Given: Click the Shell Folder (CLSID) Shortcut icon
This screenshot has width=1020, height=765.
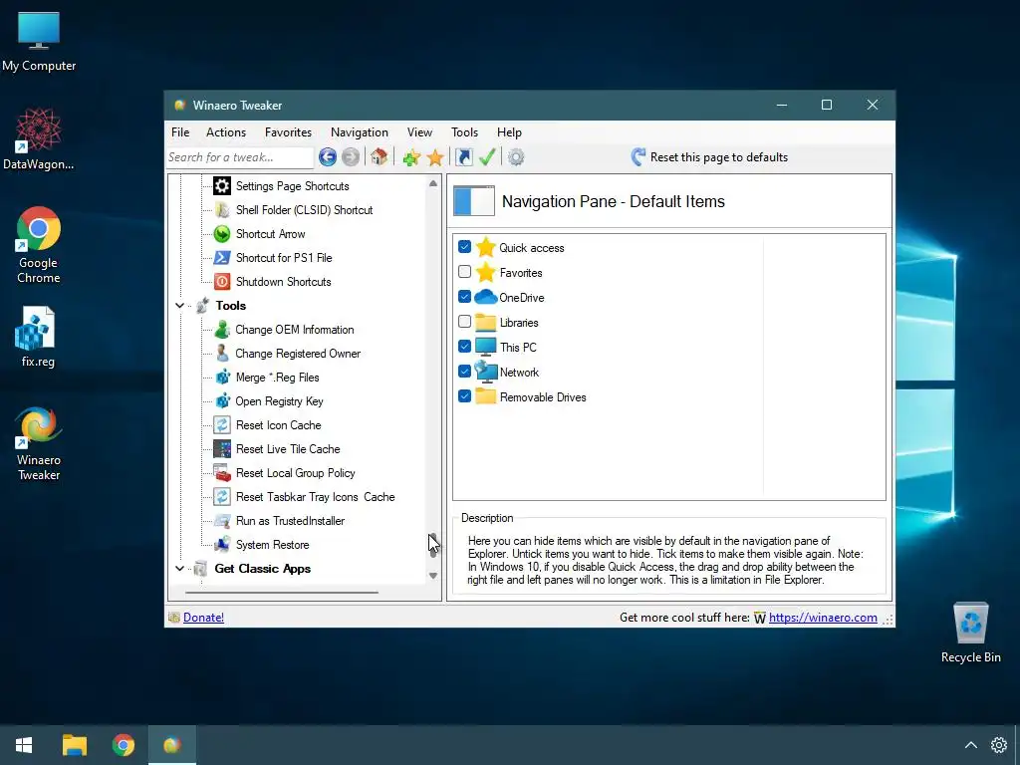Looking at the screenshot, I should [x=222, y=210].
